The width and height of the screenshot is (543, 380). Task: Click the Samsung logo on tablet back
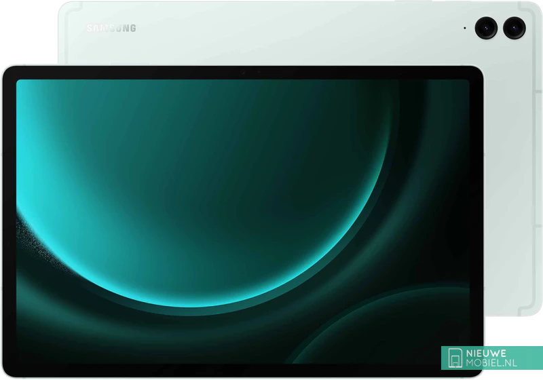coord(111,28)
